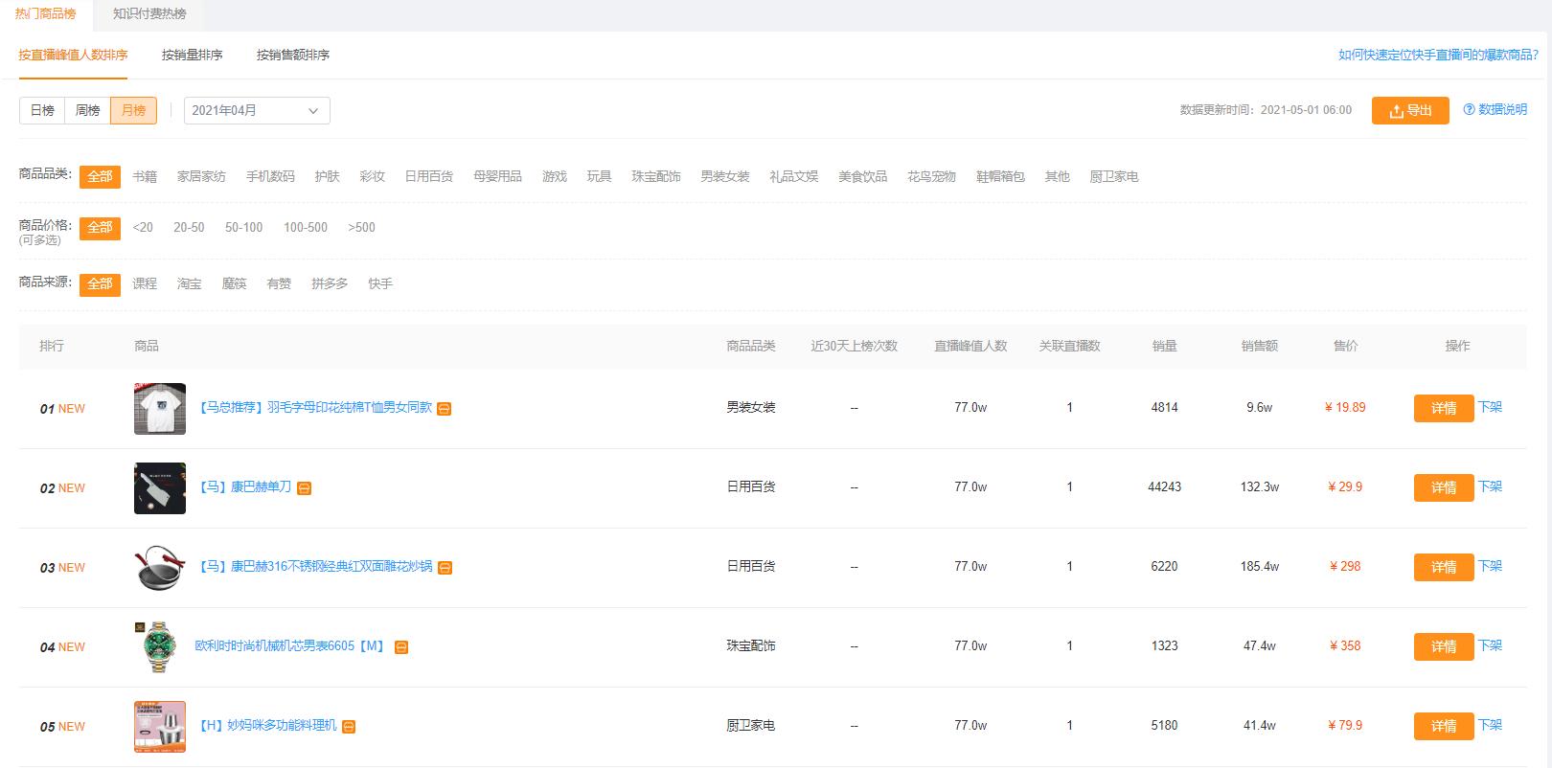Click the orange icon next to 妙妈咪多功能料理机
Viewport: 1552px width, 768px height.
pos(349,727)
